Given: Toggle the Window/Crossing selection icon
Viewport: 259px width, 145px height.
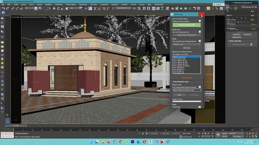Looking at the screenshot, I should click(x=49, y=8).
